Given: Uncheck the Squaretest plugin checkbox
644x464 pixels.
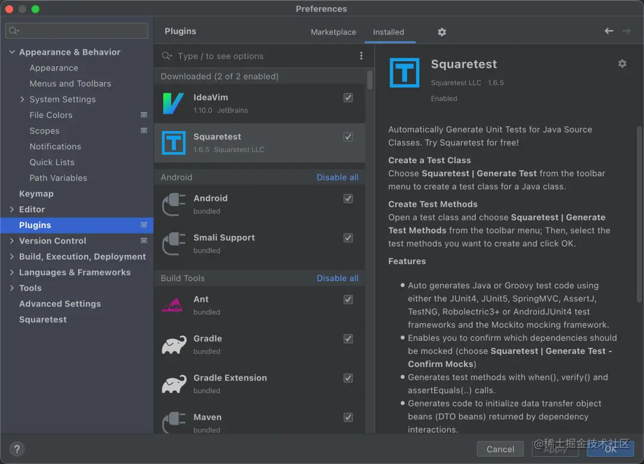Looking at the screenshot, I should 348,137.
